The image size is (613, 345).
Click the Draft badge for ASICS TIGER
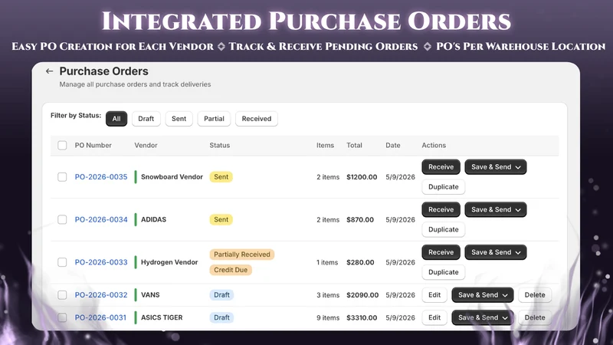(x=221, y=317)
